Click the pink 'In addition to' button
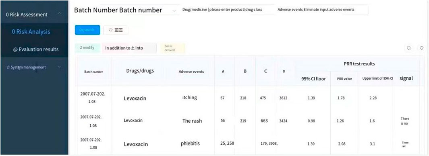 point(129,48)
